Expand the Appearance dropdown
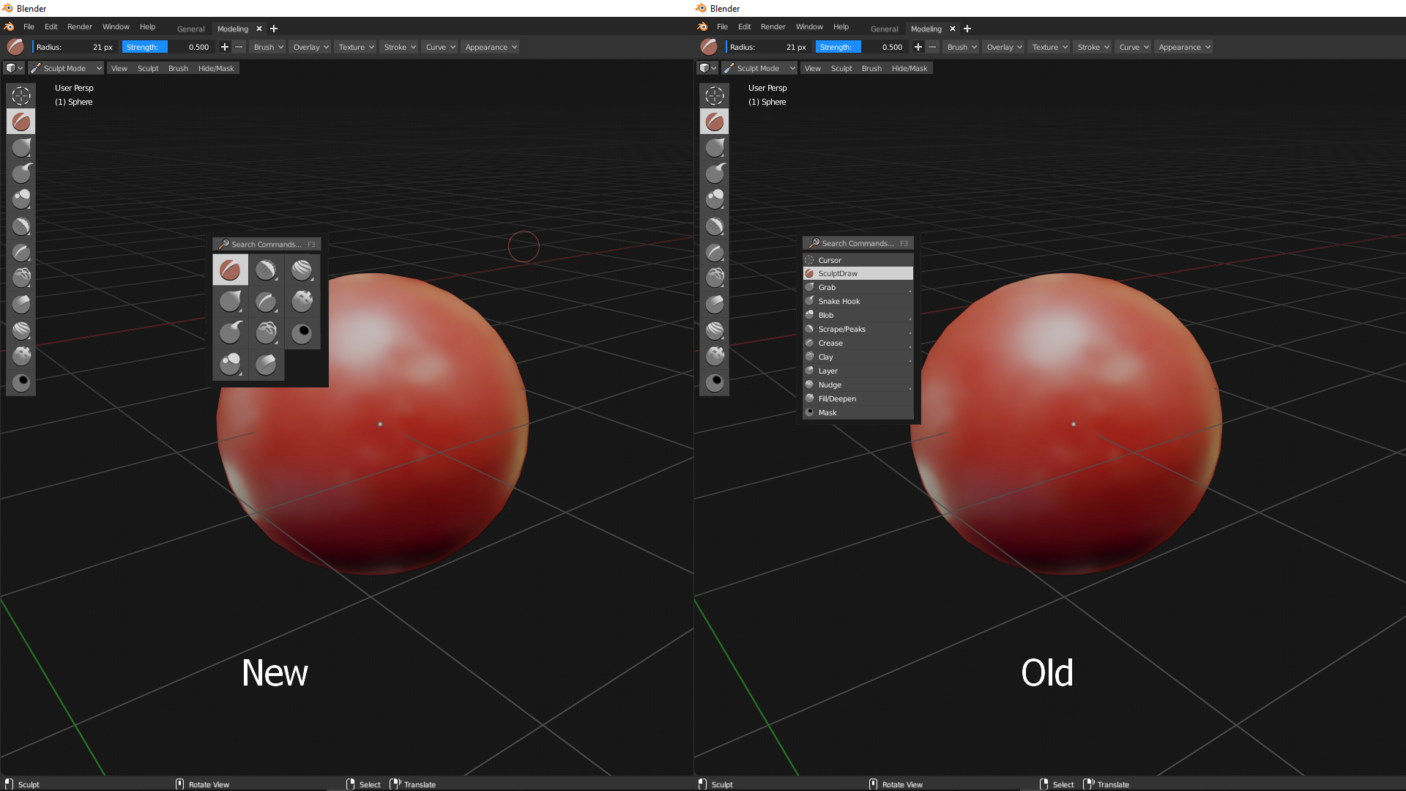The image size is (1406, 791). pyautogui.click(x=491, y=47)
